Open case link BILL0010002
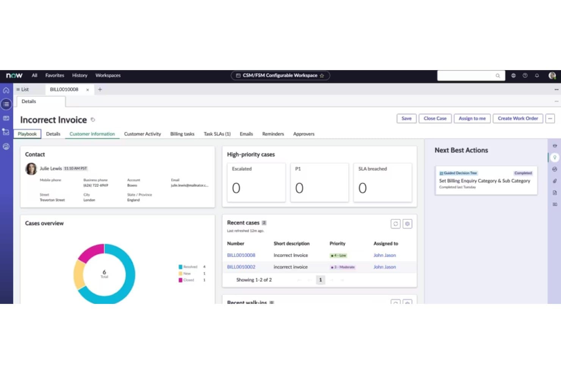The width and height of the screenshot is (561, 374). point(241,267)
